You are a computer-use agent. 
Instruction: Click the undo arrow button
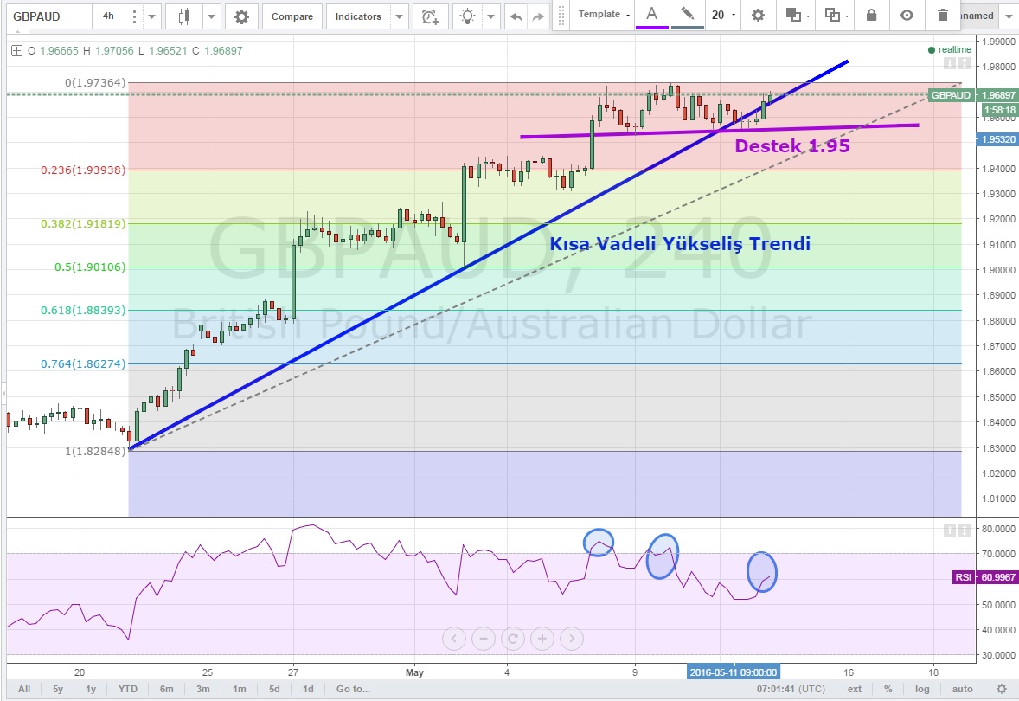516,16
